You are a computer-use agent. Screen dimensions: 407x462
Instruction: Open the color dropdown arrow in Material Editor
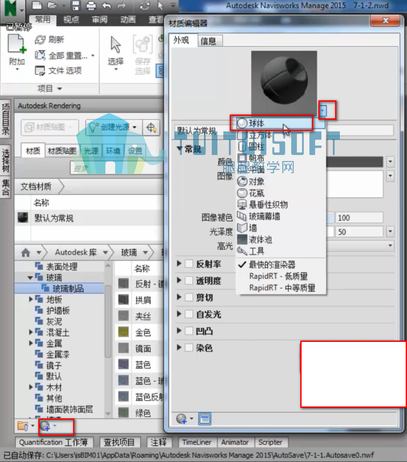coord(390,161)
